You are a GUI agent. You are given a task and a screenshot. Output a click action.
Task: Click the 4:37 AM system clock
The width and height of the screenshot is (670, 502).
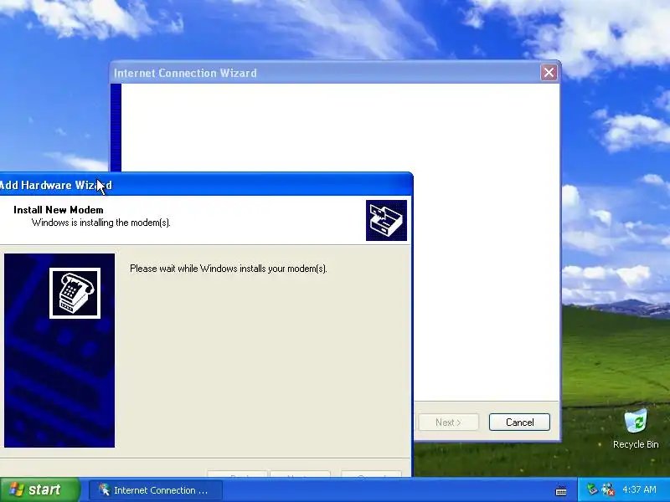click(x=639, y=489)
